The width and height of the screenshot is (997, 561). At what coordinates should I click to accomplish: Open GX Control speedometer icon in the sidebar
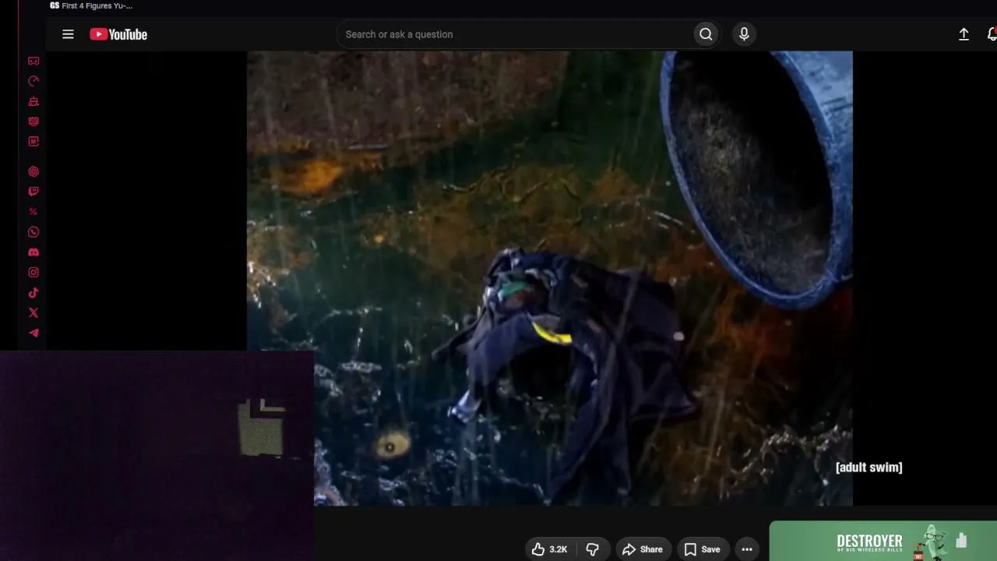click(x=33, y=81)
